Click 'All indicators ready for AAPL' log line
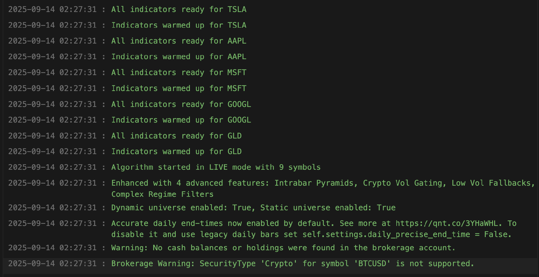539x277 pixels. [x=179, y=41]
